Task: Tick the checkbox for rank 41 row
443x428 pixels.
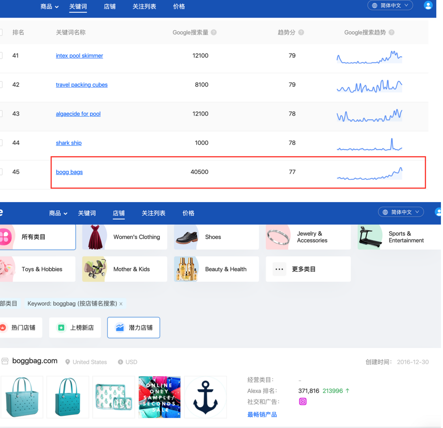Action: [x=1, y=56]
